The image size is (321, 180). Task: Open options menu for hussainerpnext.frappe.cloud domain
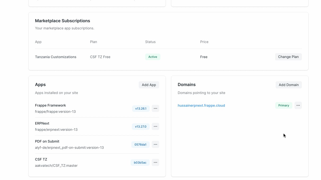click(298, 105)
